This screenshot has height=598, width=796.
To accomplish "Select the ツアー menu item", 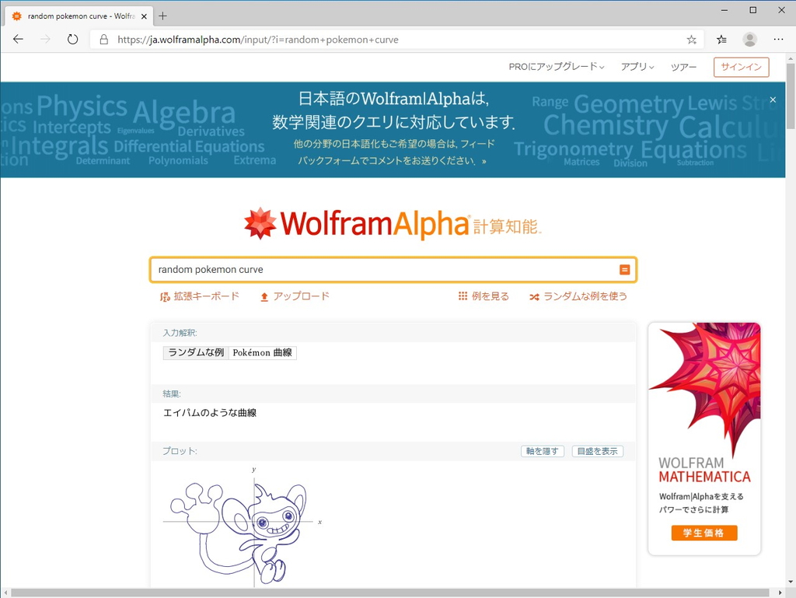I will point(683,67).
